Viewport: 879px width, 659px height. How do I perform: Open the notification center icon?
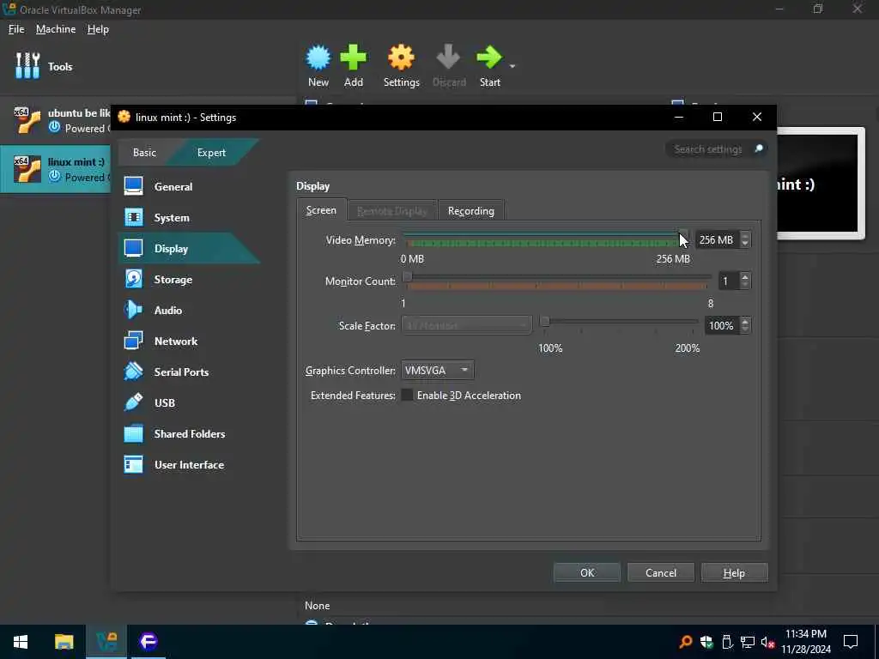pyautogui.click(x=851, y=642)
